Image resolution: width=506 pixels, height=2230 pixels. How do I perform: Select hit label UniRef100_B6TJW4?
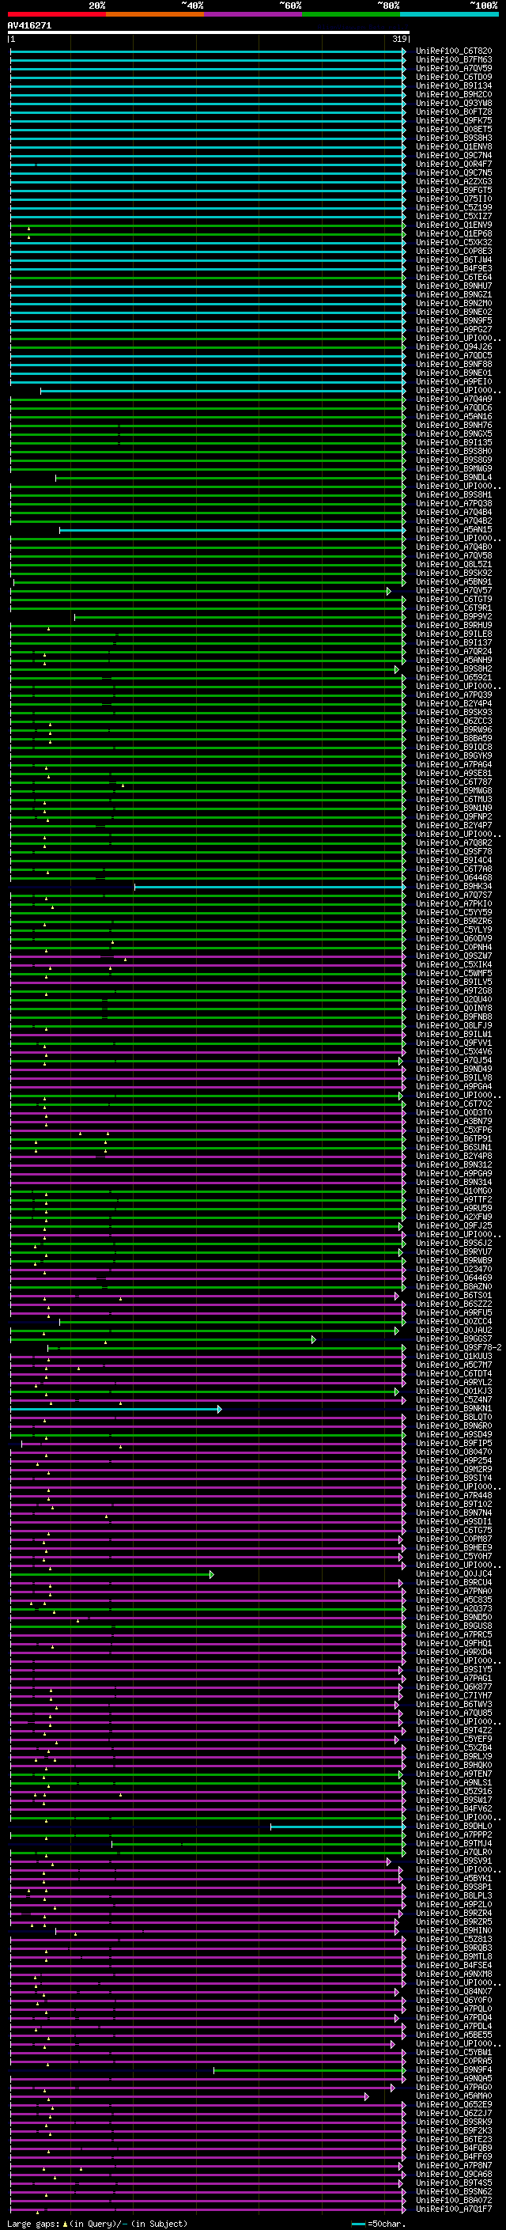[454, 259]
